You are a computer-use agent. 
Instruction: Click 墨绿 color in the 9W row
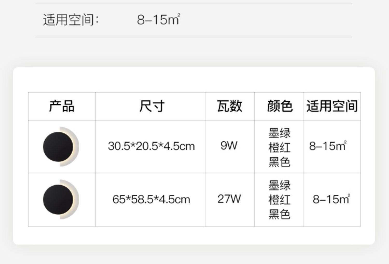(279, 133)
